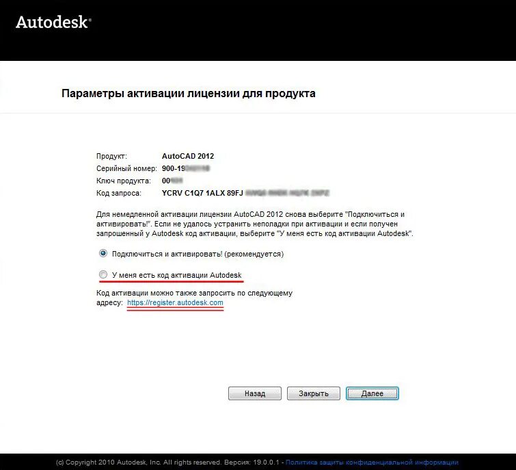The image size is (516, 470).
Task: Click the Закрыть button
Action: (313, 393)
